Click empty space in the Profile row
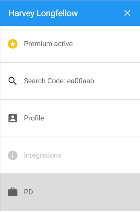The height and width of the screenshot is (212, 140). coord(92,118)
